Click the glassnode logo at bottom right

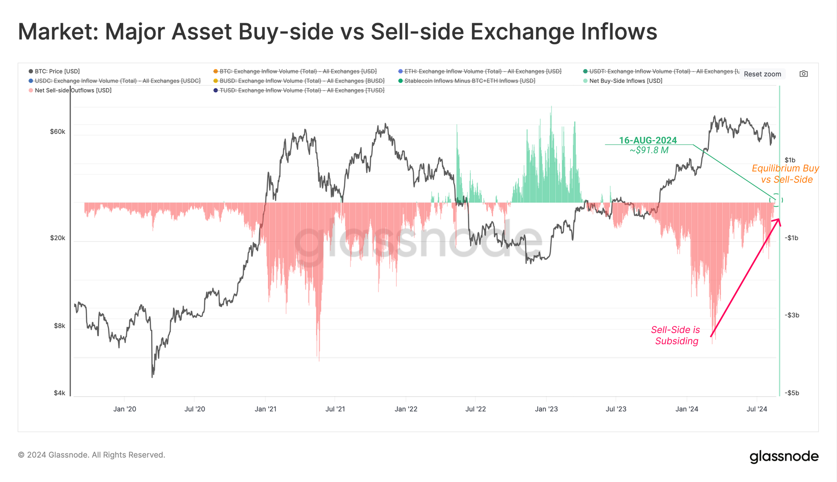[x=784, y=456]
